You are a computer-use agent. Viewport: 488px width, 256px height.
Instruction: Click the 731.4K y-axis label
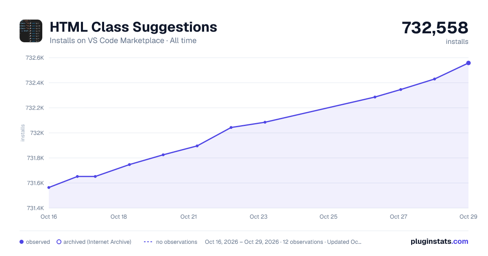(35, 208)
